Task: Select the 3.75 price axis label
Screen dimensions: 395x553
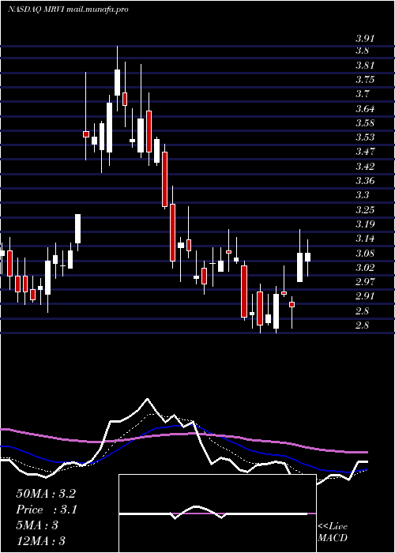Action: (x=365, y=79)
